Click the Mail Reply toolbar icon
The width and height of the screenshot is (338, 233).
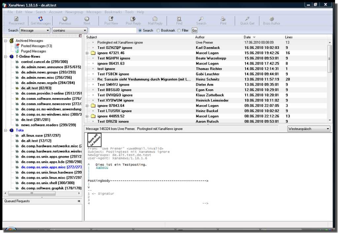[x=155, y=19]
